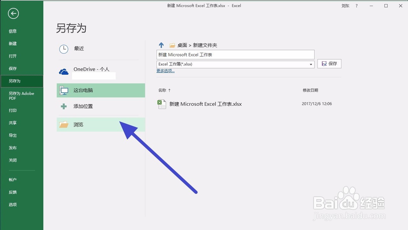Select 另存为 Adobe PDF menu item

(21, 96)
